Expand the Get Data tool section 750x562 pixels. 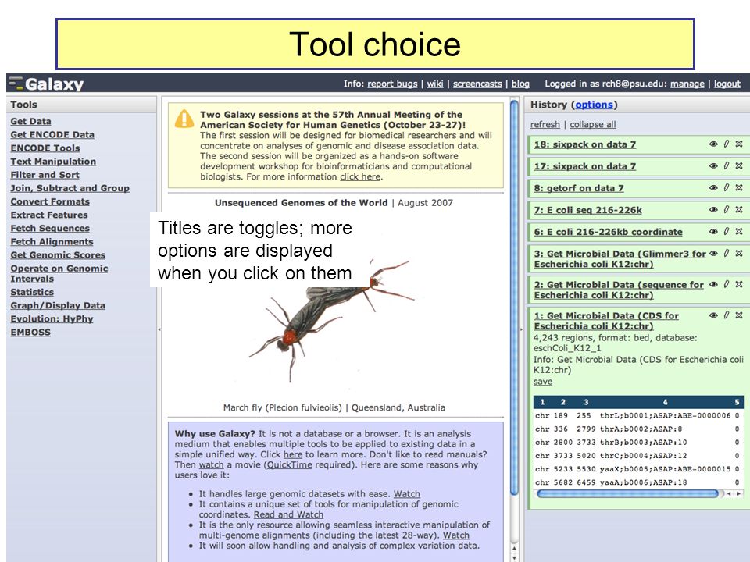tap(30, 122)
